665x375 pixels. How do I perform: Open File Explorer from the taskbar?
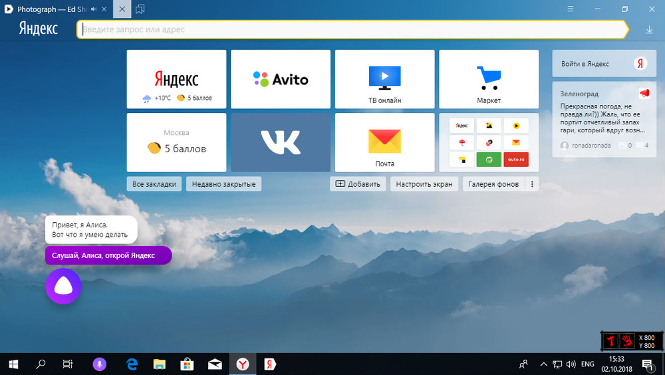160,364
